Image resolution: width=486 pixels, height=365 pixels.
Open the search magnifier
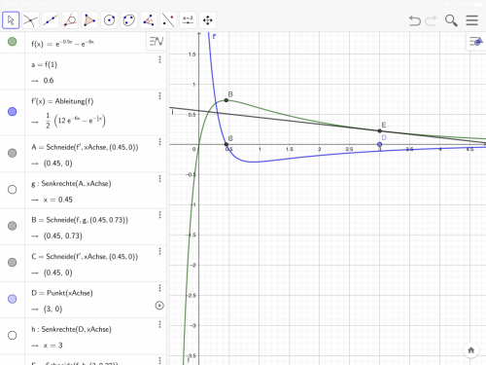click(x=451, y=20)
